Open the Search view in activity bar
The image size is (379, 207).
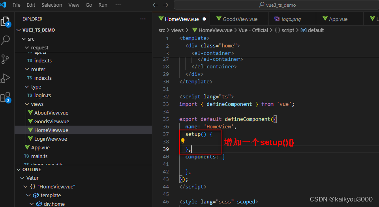tap(5, 40)
